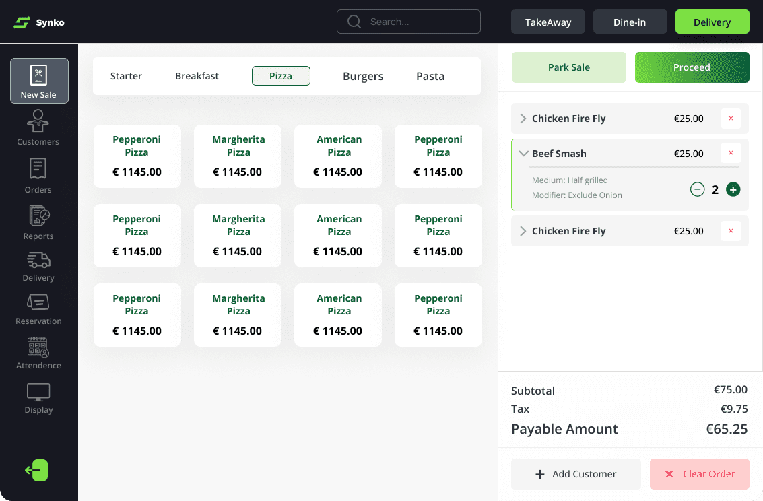Image resolution: width=763 pixels, height=501 pixels.
Task: Switch to the Breakfast category tab
Action: pyautogui.click(x=197, y=76)
